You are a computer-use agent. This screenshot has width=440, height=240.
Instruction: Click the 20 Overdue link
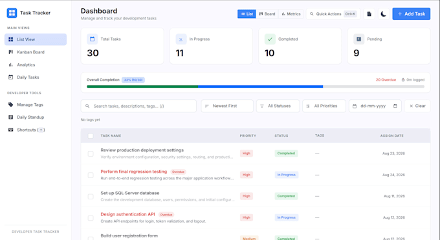[386, 80]
